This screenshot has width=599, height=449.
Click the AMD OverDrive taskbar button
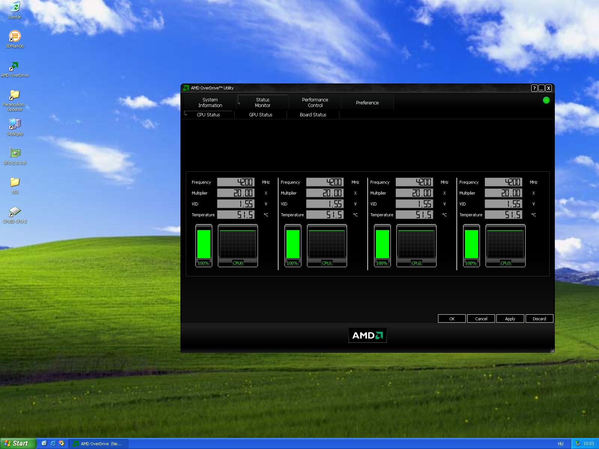[x=99, y=444]
